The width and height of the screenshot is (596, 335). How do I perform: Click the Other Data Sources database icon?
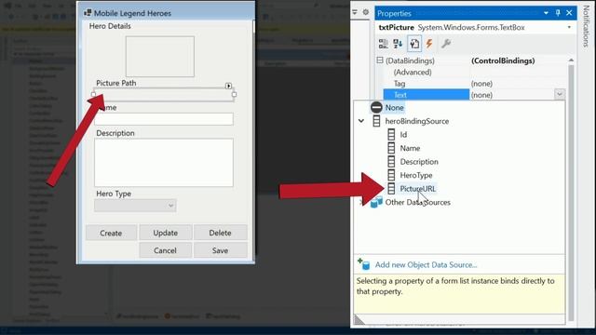(x=376, y=202)
